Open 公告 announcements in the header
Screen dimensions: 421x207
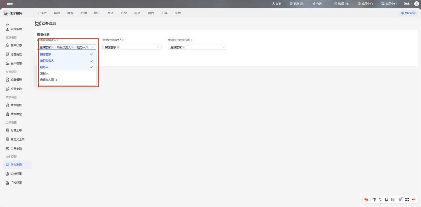click(317, 4)
